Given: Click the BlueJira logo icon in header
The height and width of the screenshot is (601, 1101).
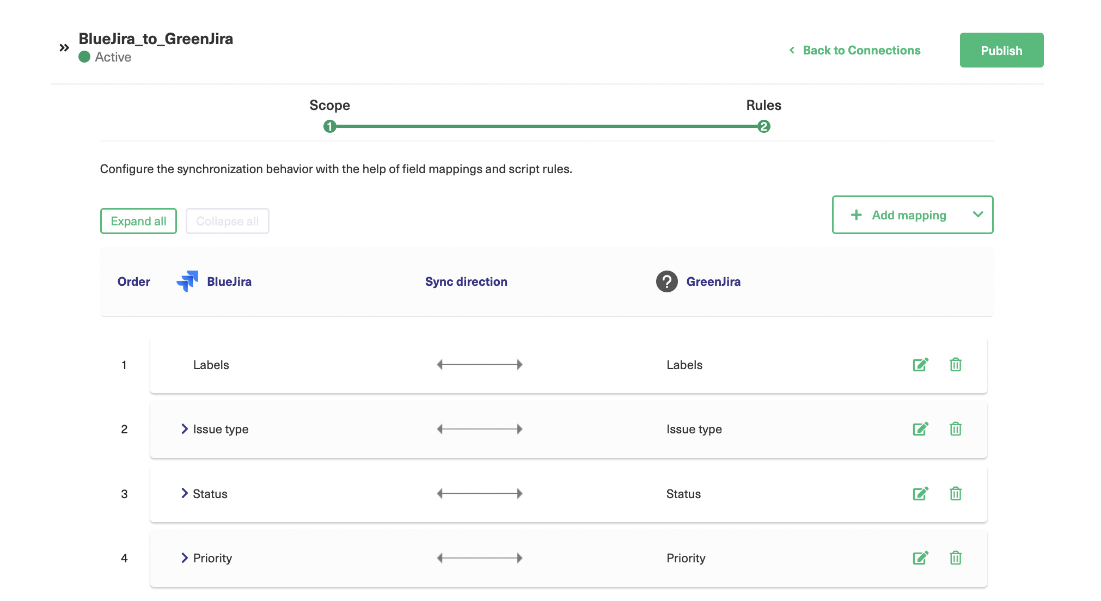Looking at the screenshot, I should pos(187,280).
